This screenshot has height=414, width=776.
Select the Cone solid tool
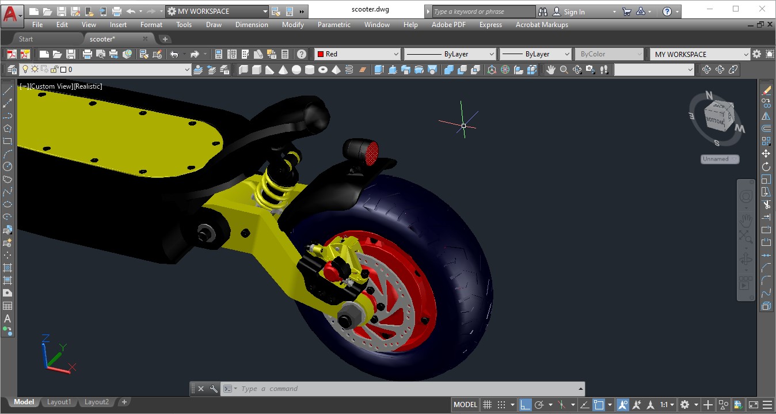click(283, 70)
